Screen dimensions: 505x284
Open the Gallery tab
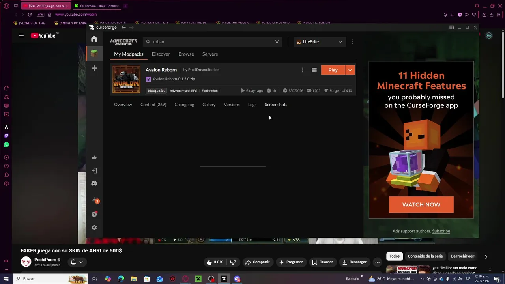[x=209, y=105]
